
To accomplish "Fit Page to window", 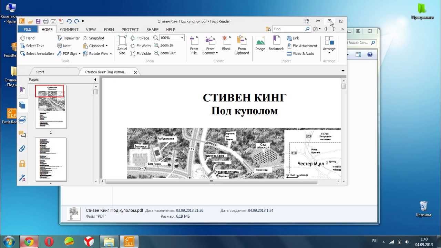I will [140, 38].
